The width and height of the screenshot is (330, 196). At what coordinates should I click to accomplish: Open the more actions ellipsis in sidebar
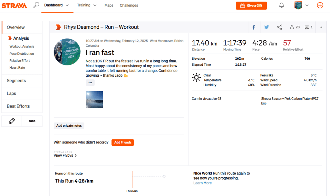(x=32, y=121)
